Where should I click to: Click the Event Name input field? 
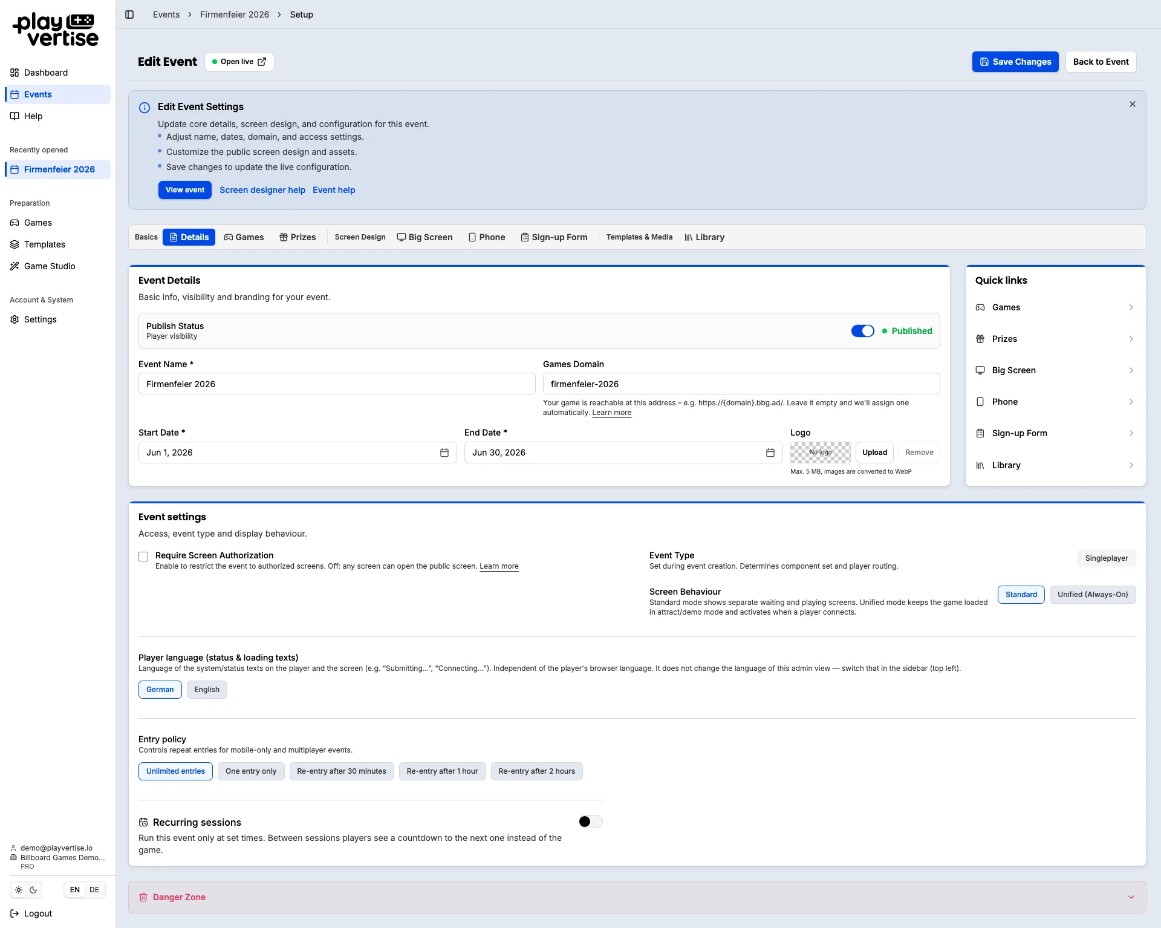tap(337, 384)
